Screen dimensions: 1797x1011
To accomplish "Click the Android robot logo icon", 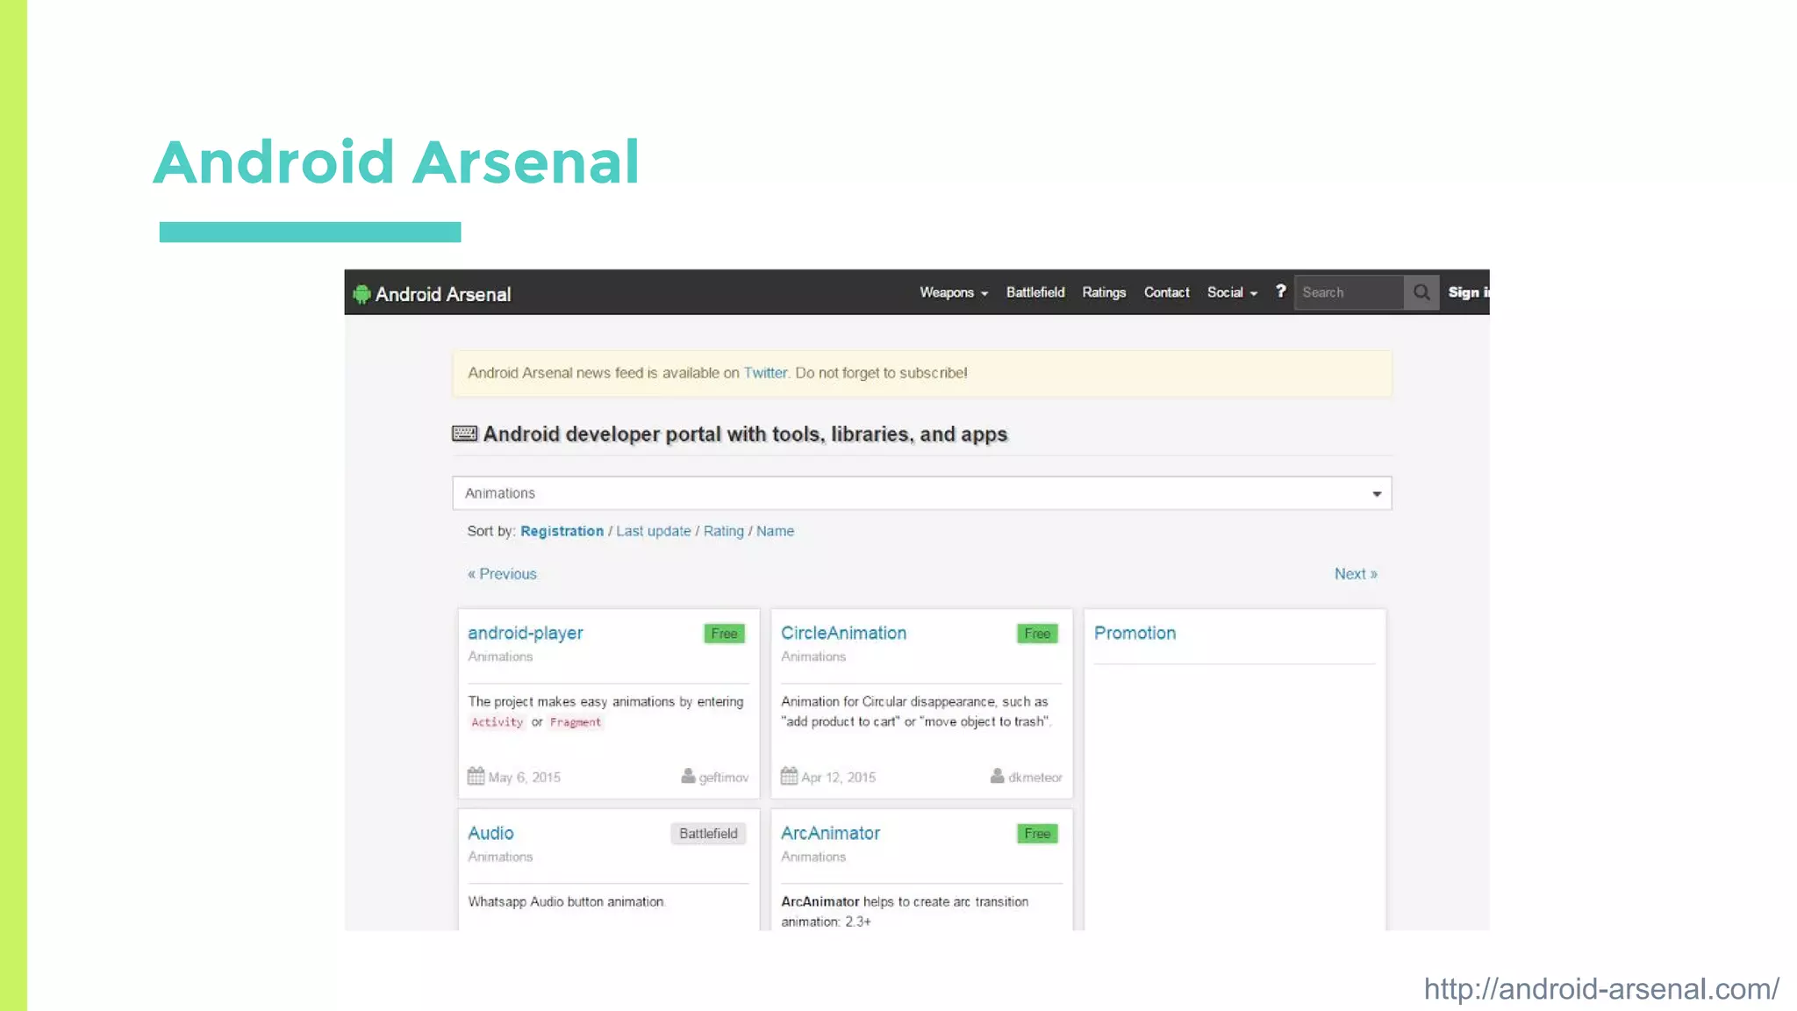I will coord(362,294).
